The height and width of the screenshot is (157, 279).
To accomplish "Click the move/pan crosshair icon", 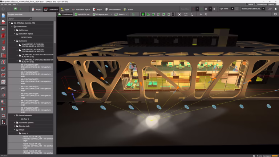I will [201, 15].
